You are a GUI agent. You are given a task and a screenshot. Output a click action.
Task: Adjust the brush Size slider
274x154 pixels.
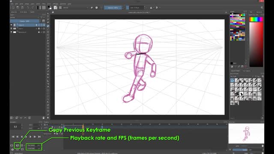(x=135, y=8)
